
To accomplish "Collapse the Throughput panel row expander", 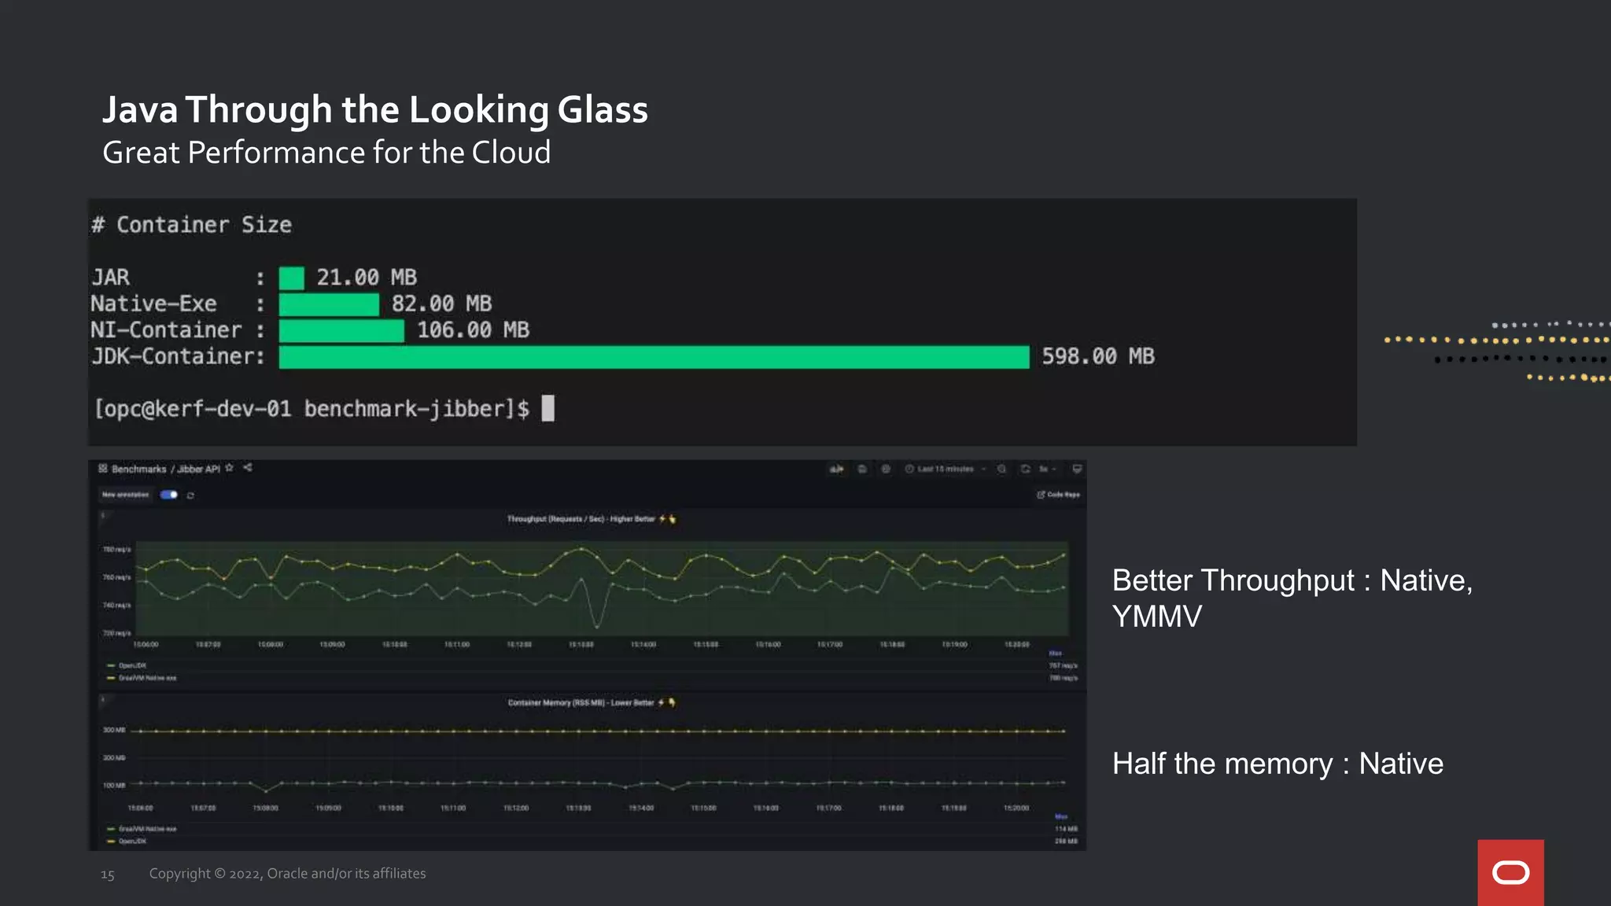I will tap(102, 516).
